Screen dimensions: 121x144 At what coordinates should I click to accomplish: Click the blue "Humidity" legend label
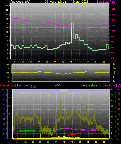pyautogui.click(x=22, y=85)
